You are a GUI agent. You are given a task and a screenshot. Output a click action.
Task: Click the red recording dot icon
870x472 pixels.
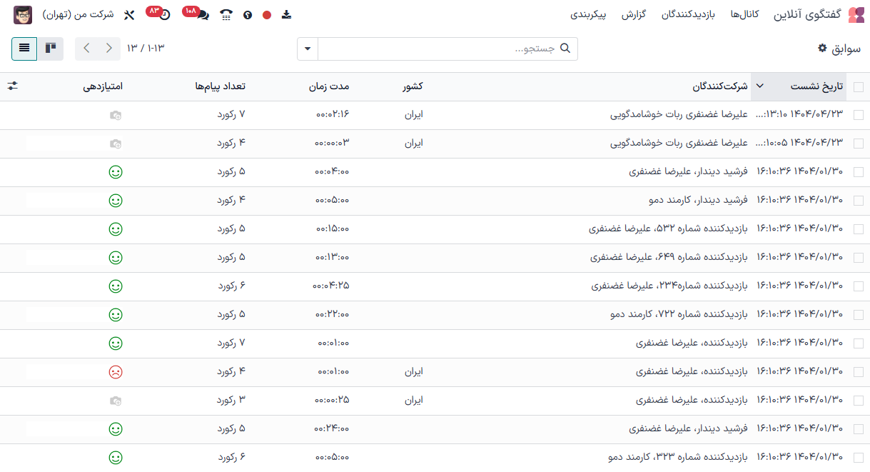(266, 14)
